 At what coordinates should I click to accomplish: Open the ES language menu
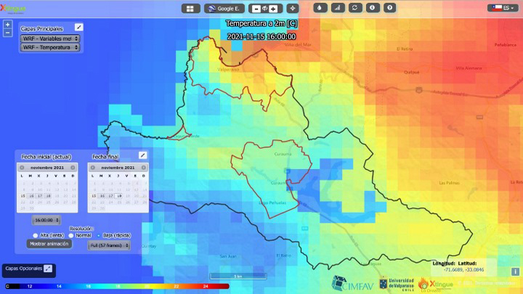(503, 8)
